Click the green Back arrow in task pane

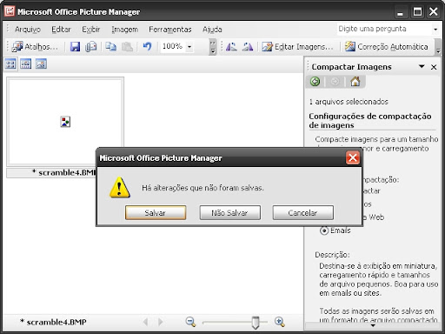coord(315,82)
